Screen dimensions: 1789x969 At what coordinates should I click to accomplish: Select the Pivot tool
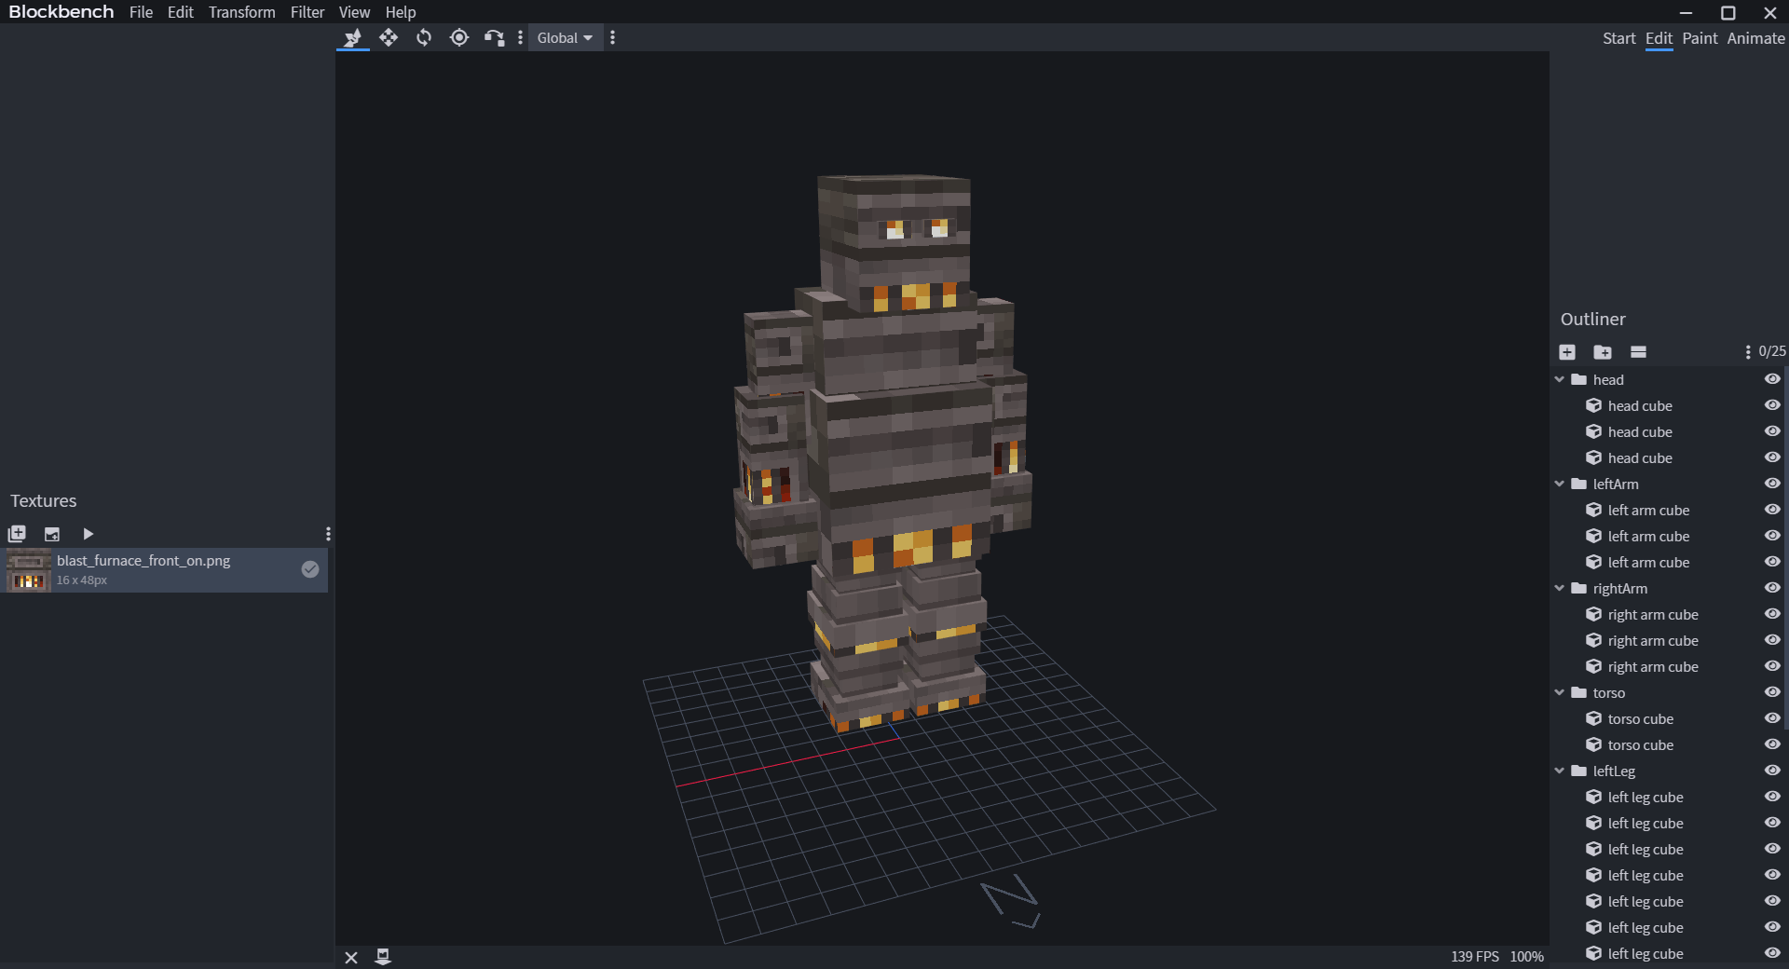pyautogui.click(x=458, y=37)
